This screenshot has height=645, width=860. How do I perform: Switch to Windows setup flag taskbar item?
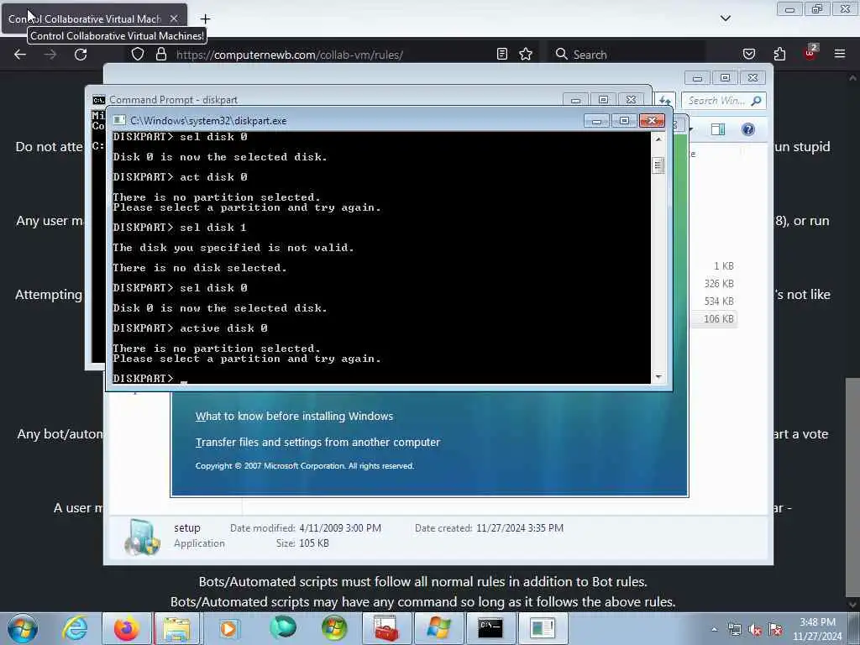[x=438, y=628]
